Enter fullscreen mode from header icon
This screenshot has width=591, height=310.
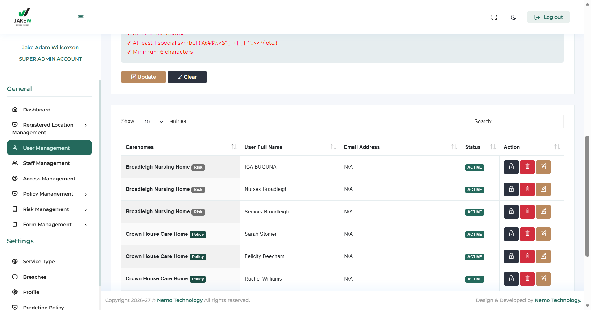coord(494,17)
